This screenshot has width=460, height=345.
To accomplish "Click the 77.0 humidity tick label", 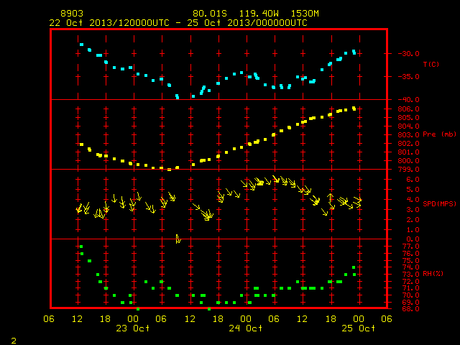I will tap(410, 247).
